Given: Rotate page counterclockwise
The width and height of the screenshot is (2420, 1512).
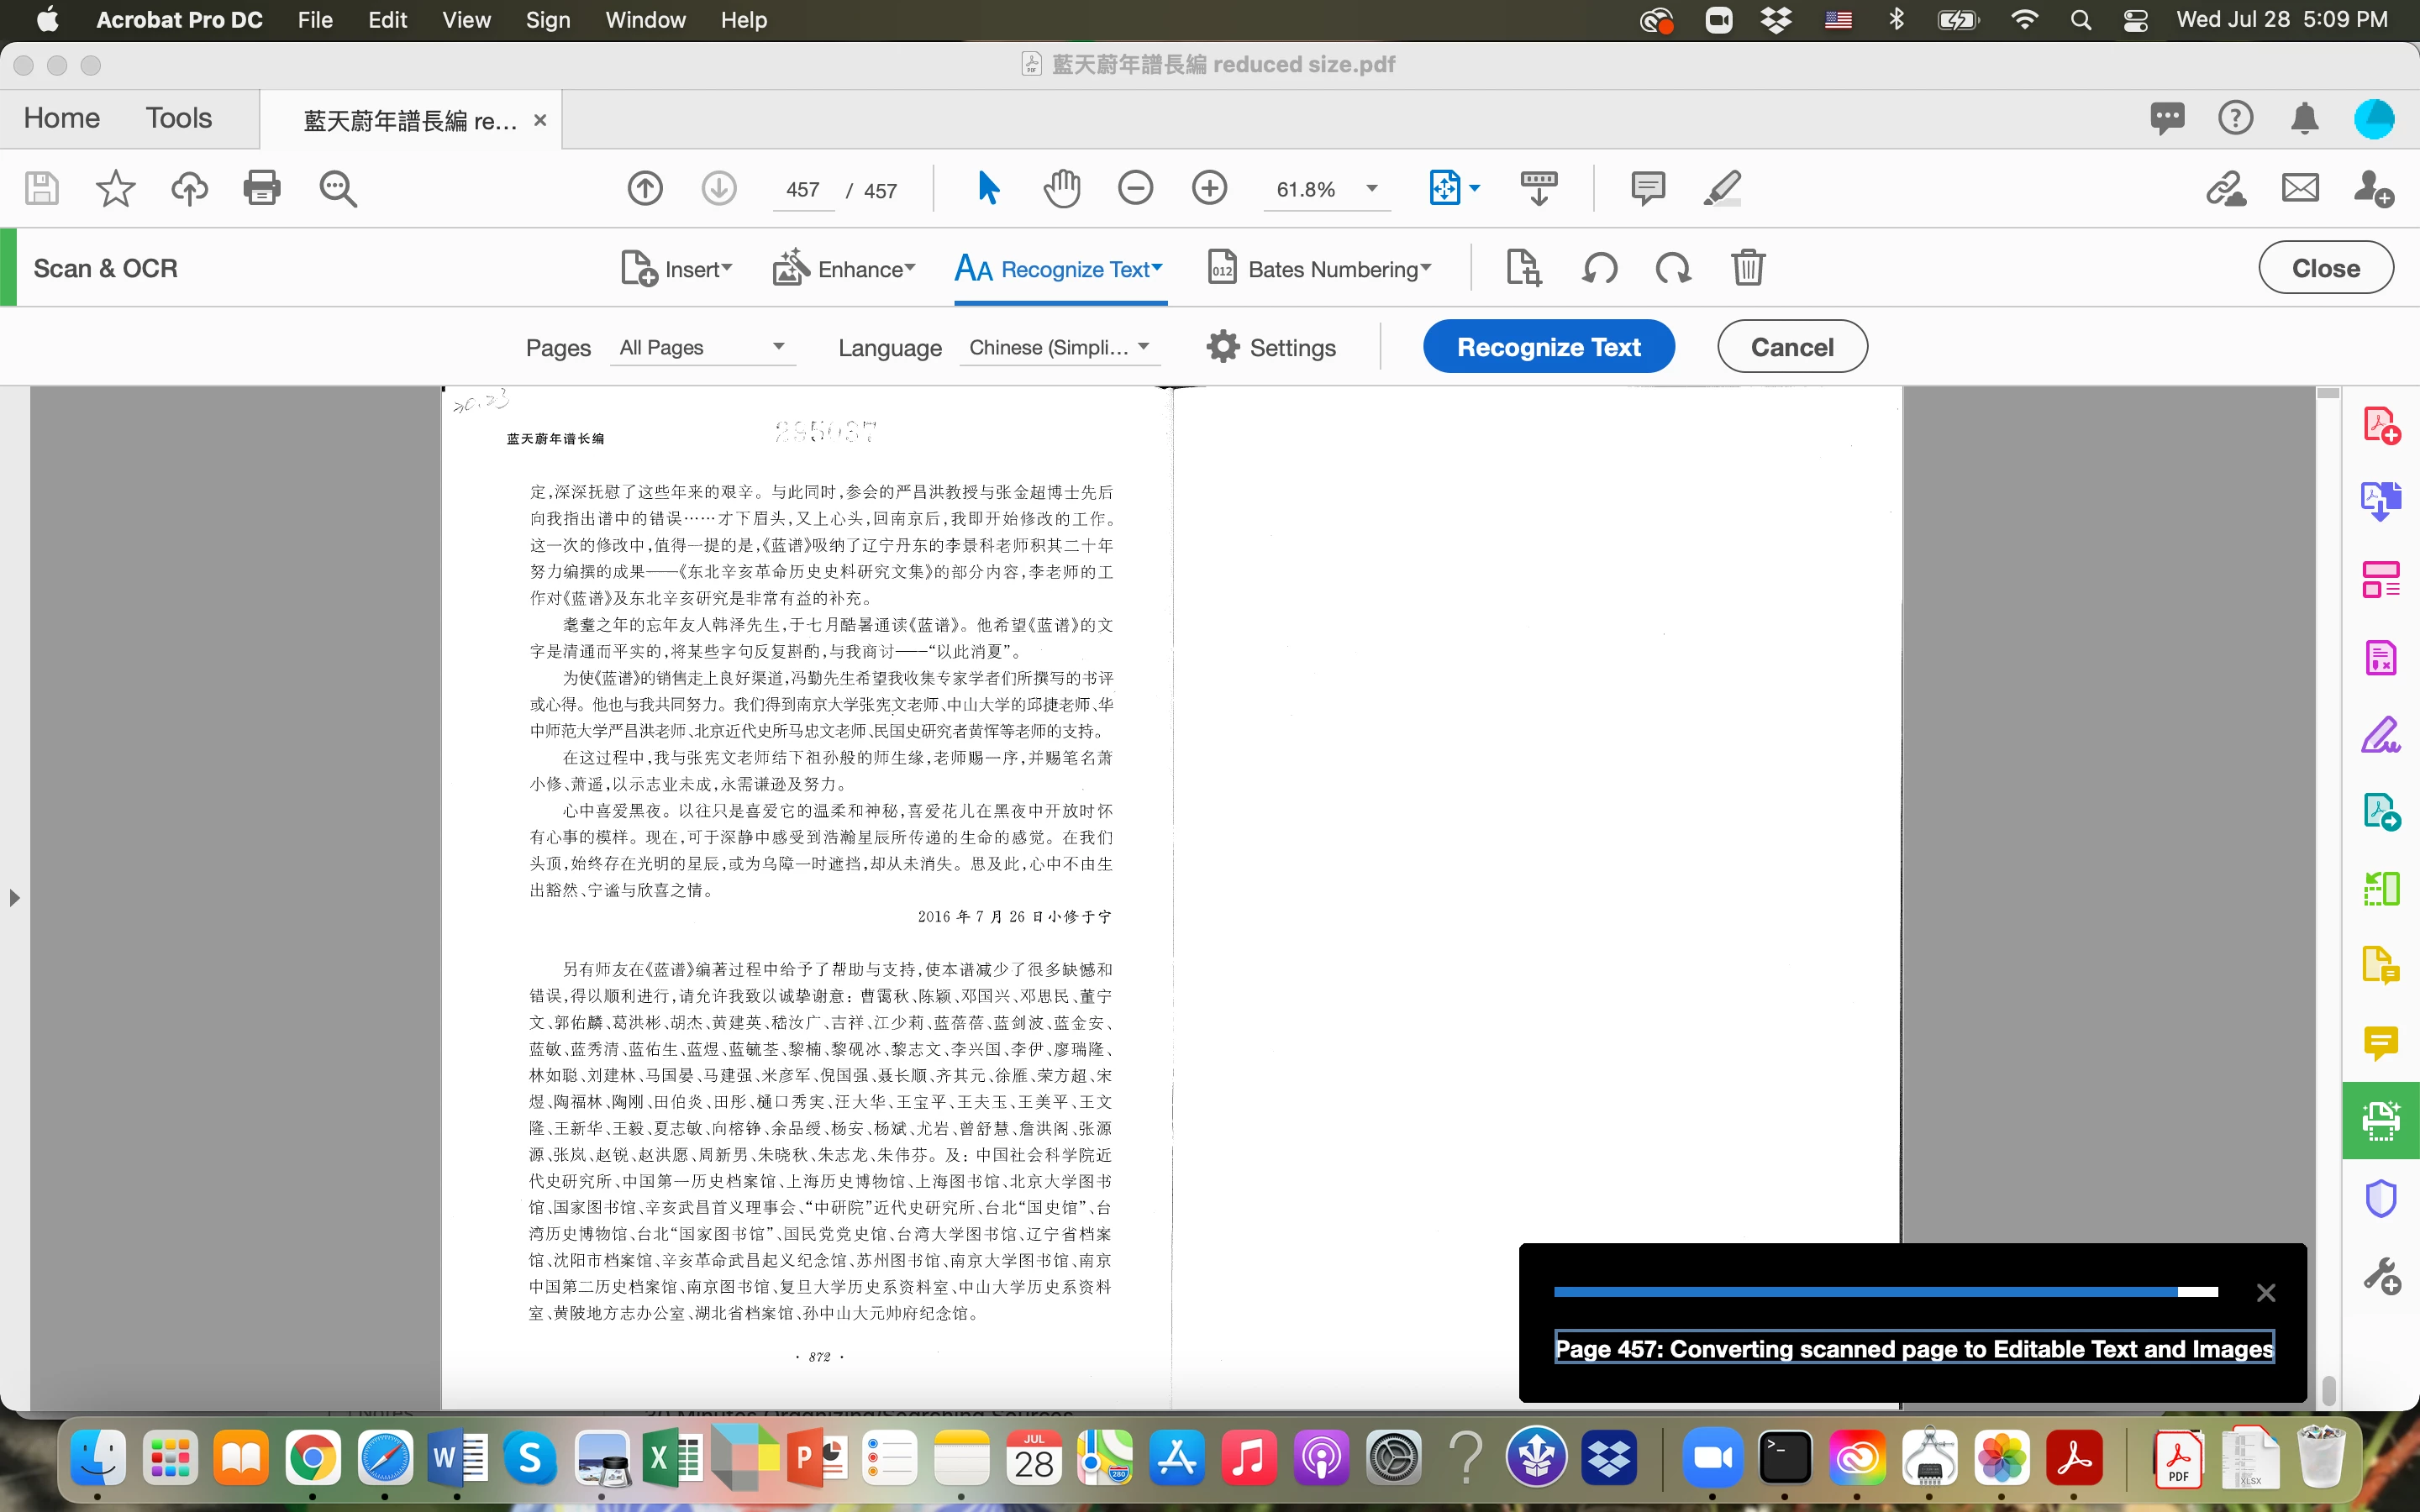Looking at the screenshot, I should 1600,268.
